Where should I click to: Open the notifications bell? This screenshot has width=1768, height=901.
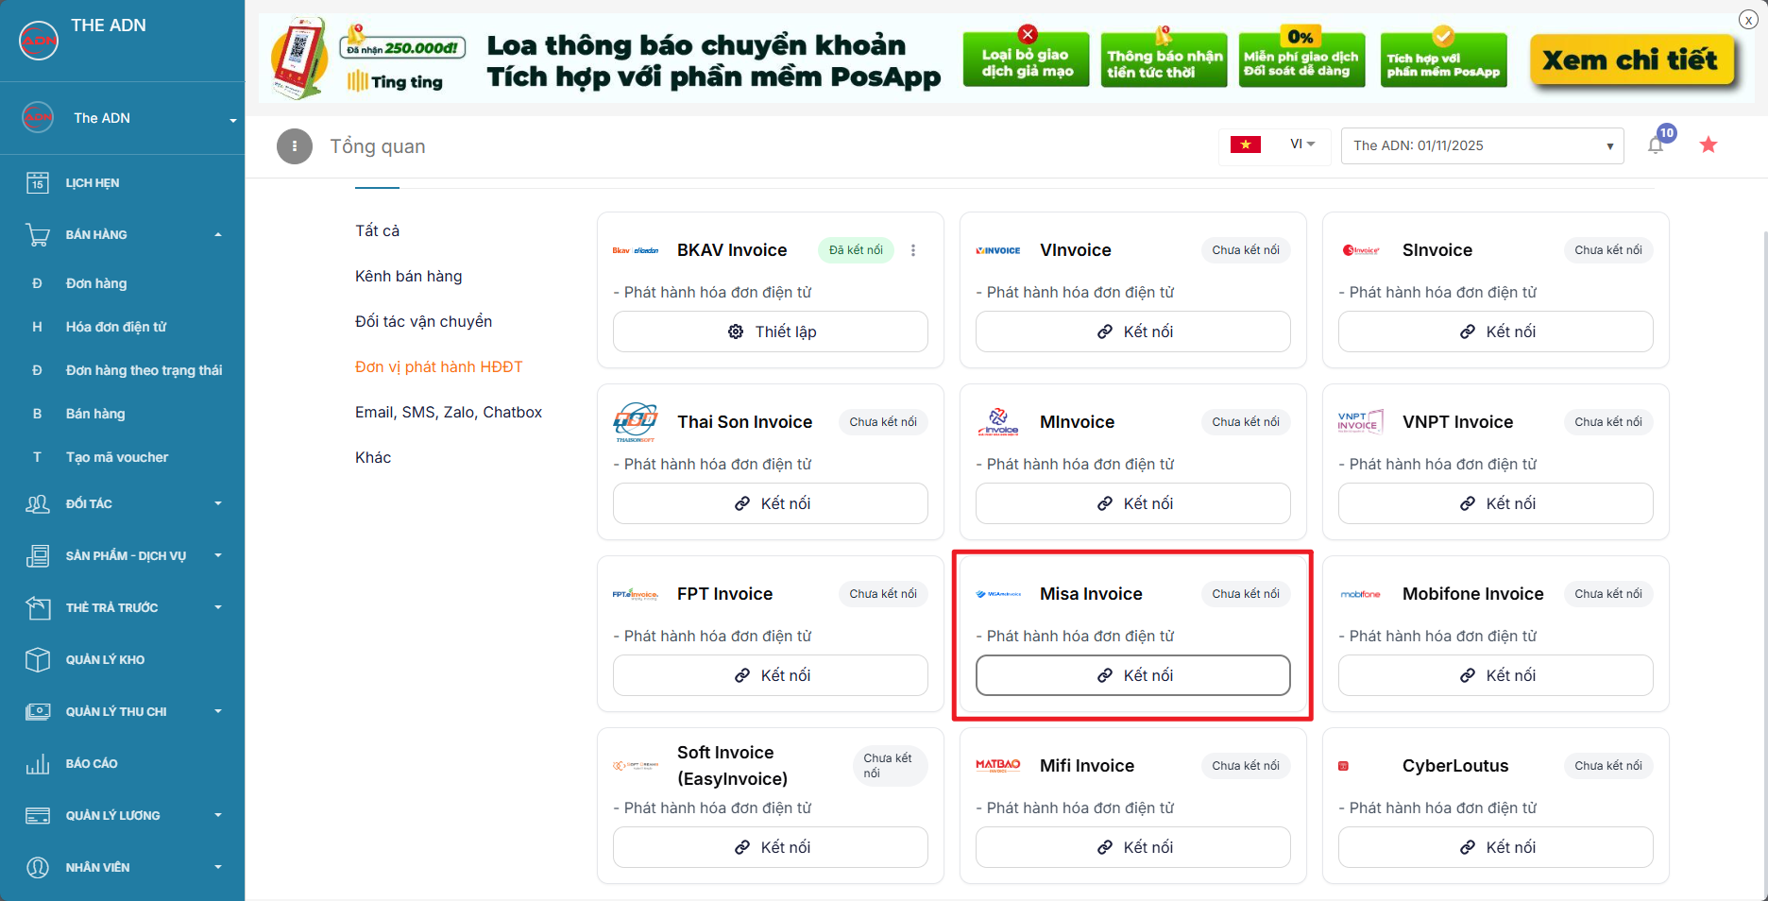(1656, 145)
